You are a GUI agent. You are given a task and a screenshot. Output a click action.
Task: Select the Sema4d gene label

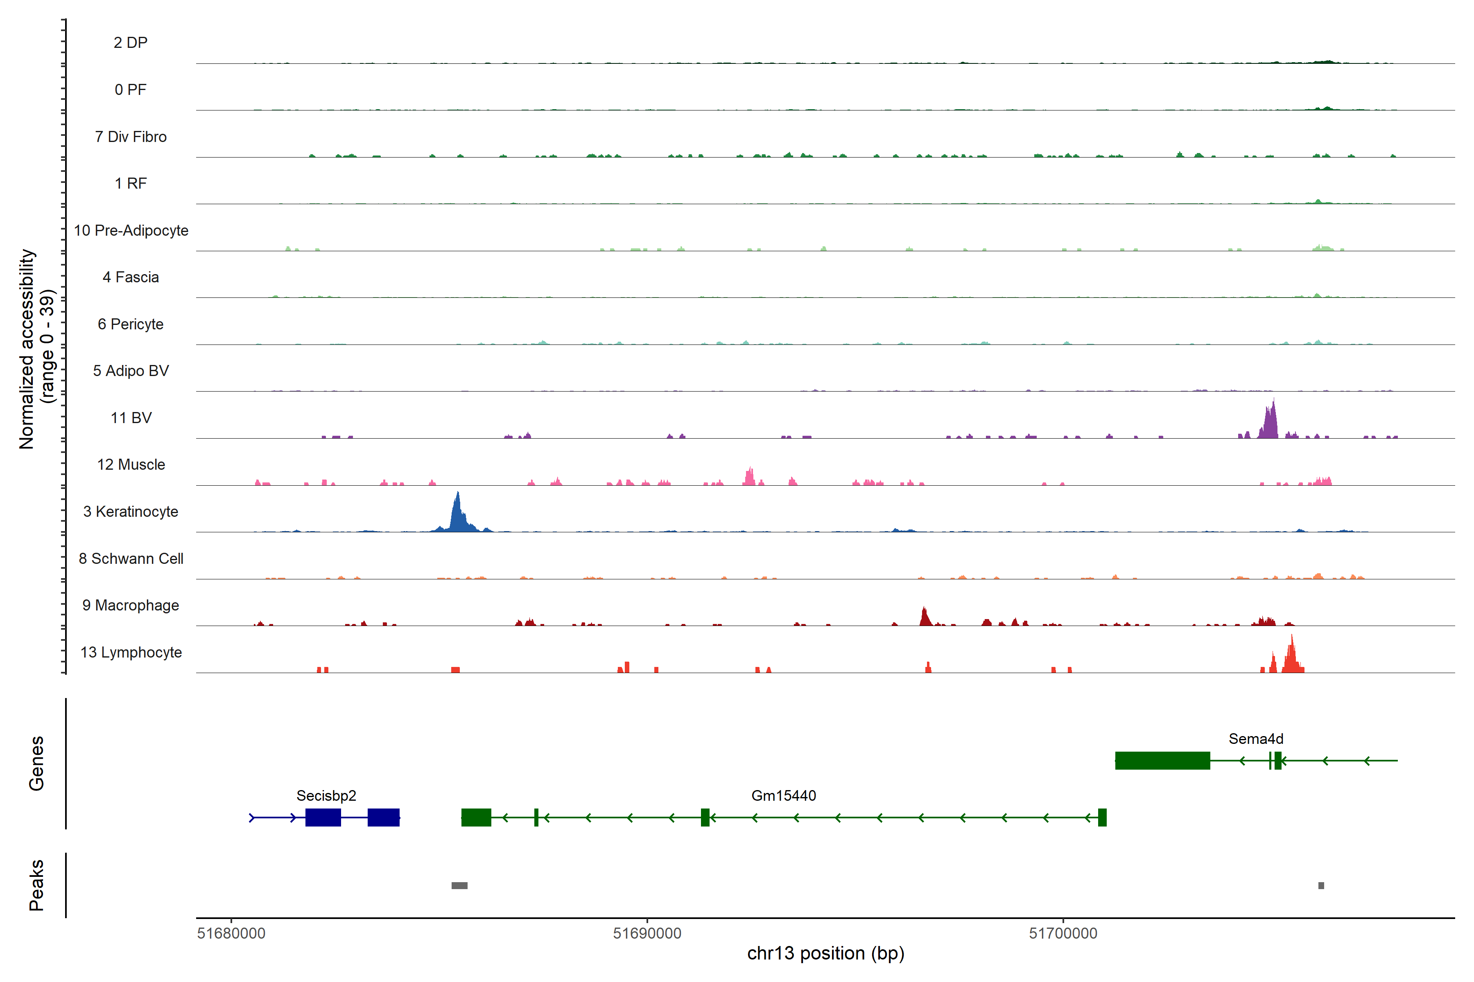tap(1255, 739)
